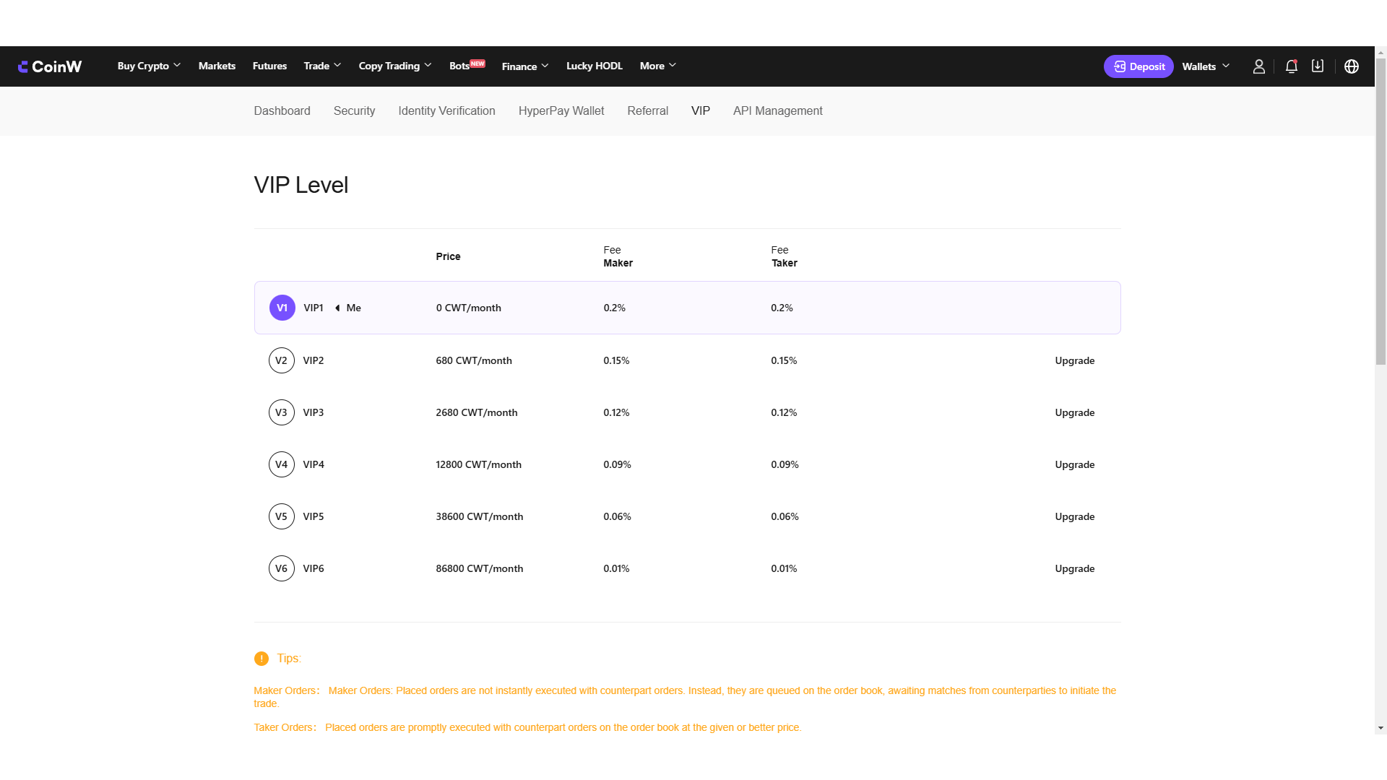Click the scrollbar up arrow

(x=1380, y=52)
